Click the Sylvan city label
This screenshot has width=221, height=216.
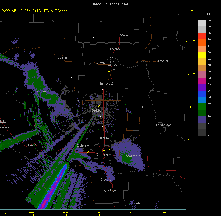[x=100, y=63]
